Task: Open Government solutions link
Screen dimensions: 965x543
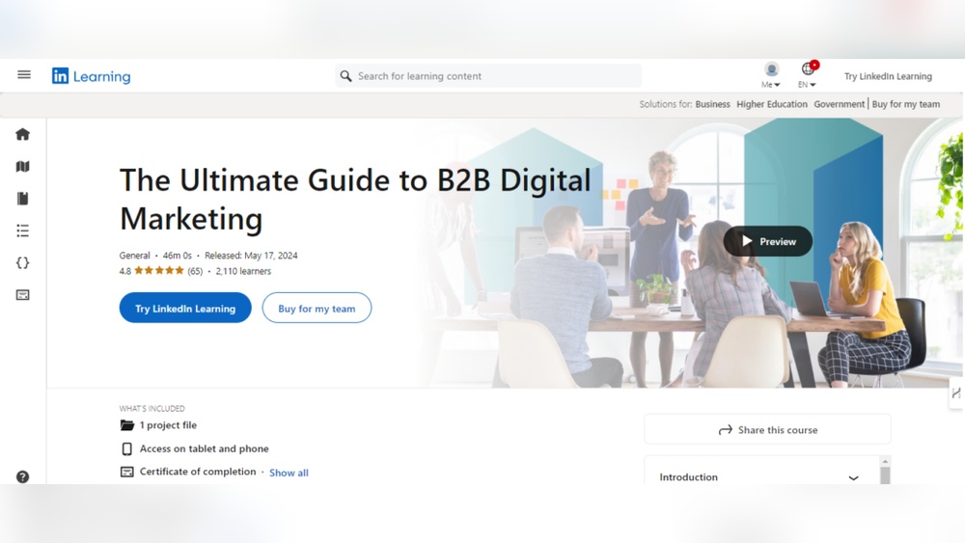Action: click(x=839, y=104)
